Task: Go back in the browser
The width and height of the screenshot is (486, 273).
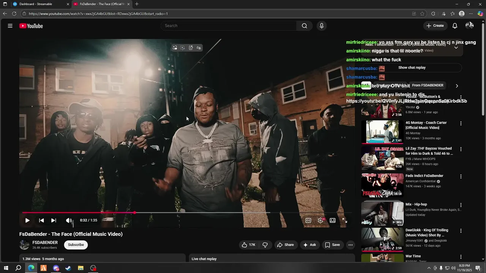Action: (5, 14)
